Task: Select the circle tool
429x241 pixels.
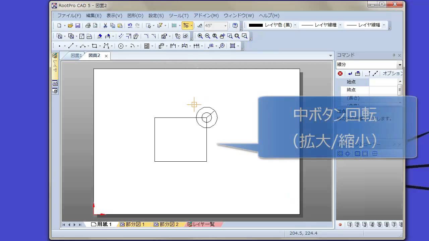Action: (x=121, y=46)
